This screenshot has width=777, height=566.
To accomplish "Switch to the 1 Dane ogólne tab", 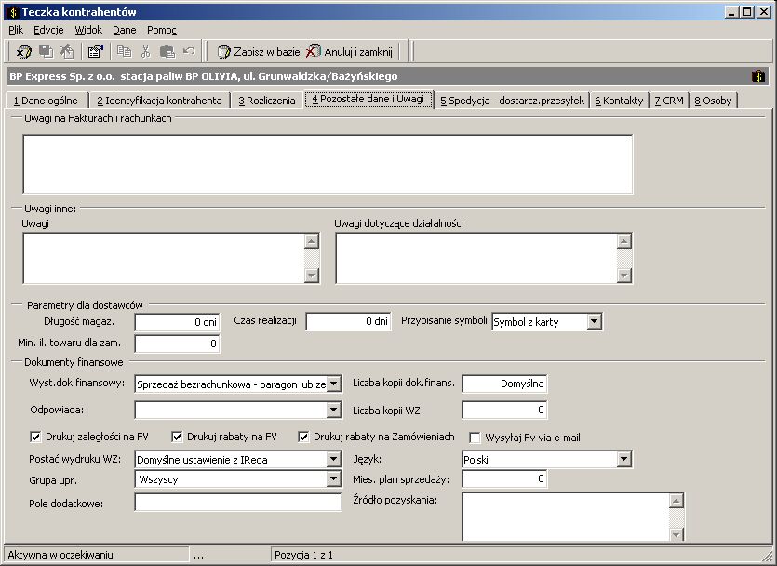I will pos(46,101).
